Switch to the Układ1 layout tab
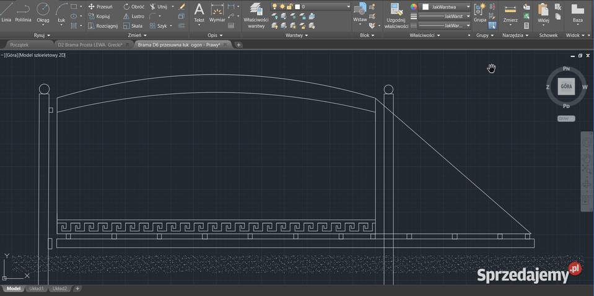The image size is (594, 296). (37, 289)
